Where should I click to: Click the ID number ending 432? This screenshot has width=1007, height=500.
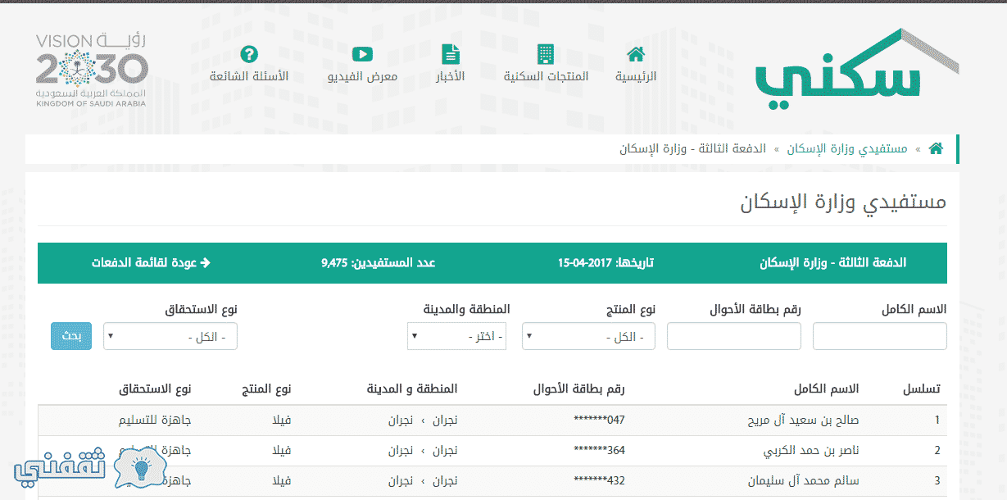click(600, 480)
